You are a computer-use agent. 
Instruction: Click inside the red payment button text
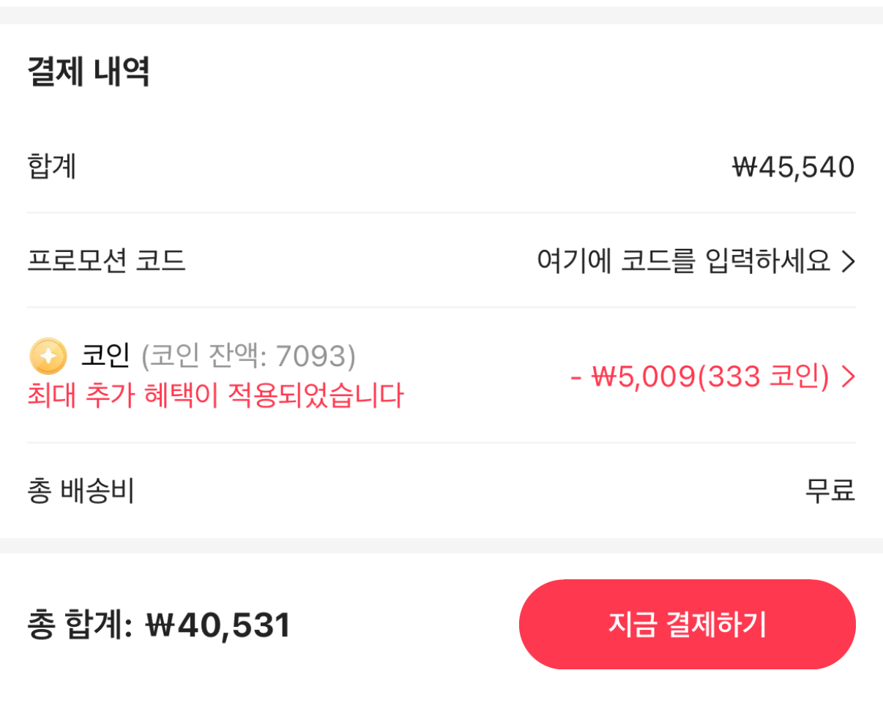coord(687,624)
